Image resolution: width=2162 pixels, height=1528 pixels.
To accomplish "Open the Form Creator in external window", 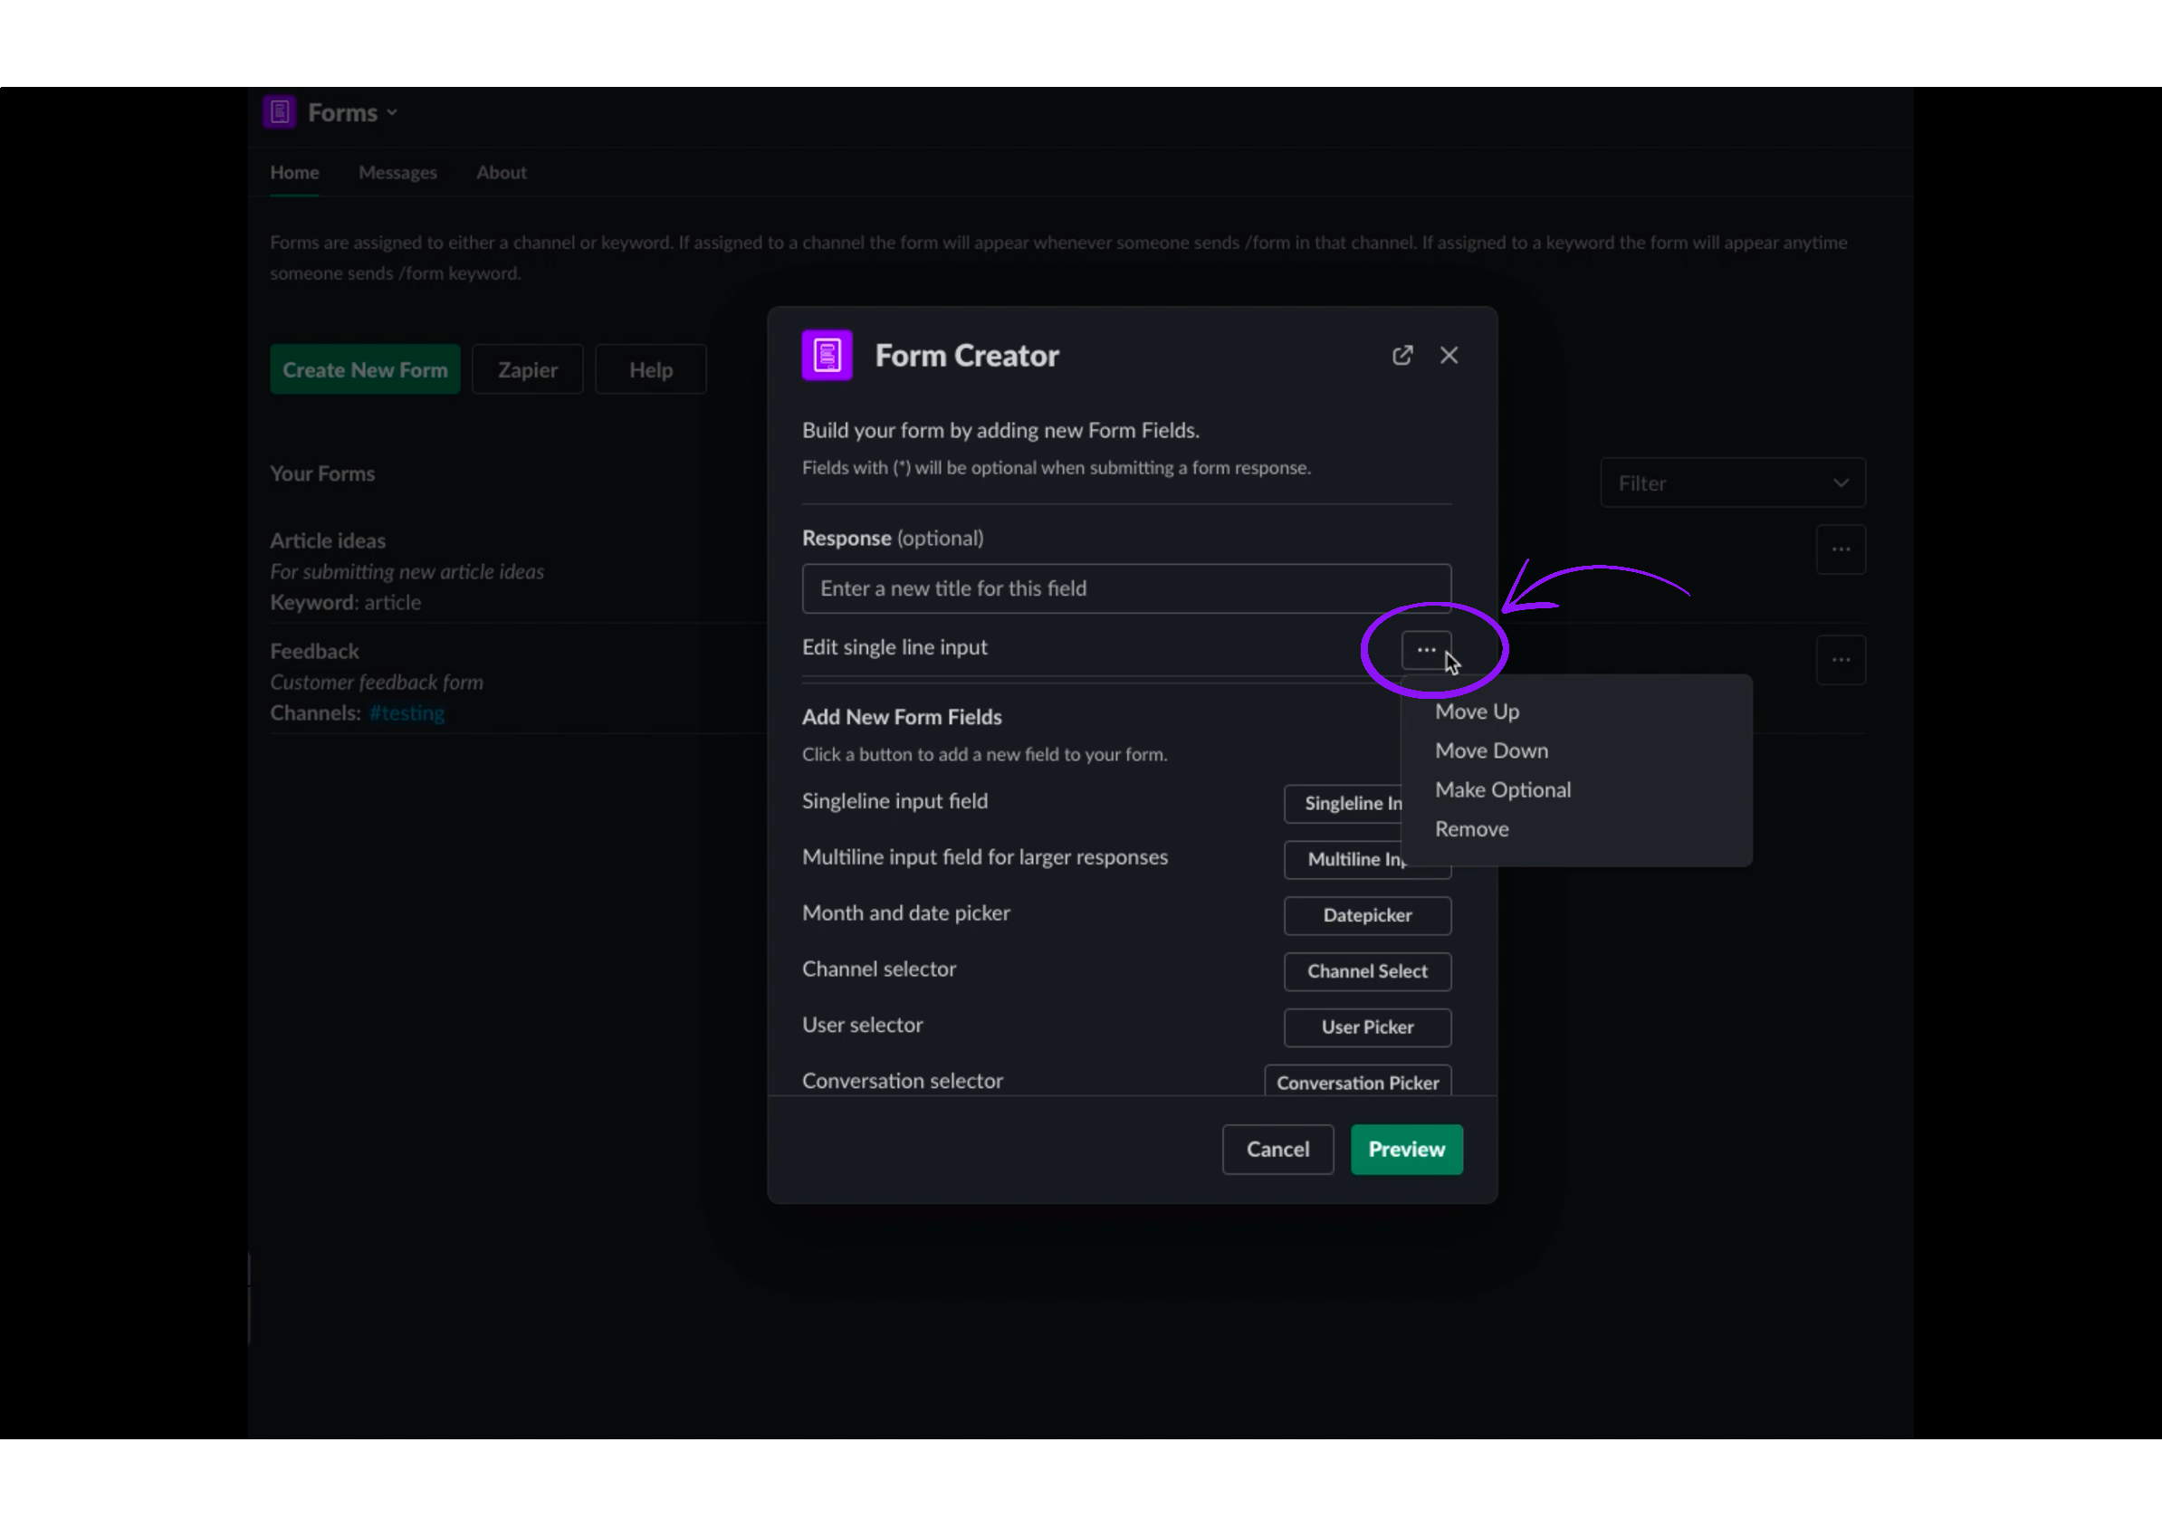I will point(1402,355).
